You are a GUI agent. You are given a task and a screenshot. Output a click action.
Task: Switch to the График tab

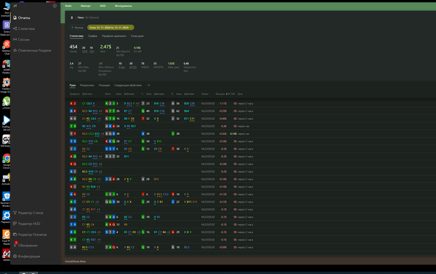coord(93,36)
